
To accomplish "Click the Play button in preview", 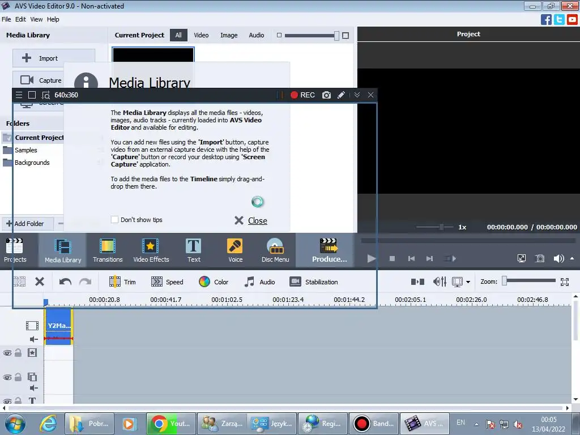I will (372, 258).
